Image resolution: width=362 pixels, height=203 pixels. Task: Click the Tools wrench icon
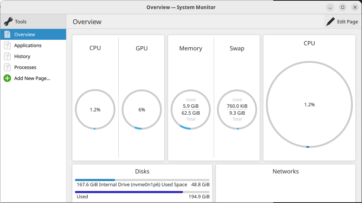[x=8, y=22]
